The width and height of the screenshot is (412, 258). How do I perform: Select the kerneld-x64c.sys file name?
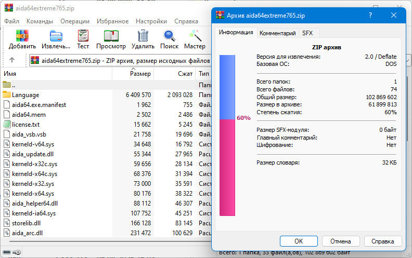(x=34, y=174)
